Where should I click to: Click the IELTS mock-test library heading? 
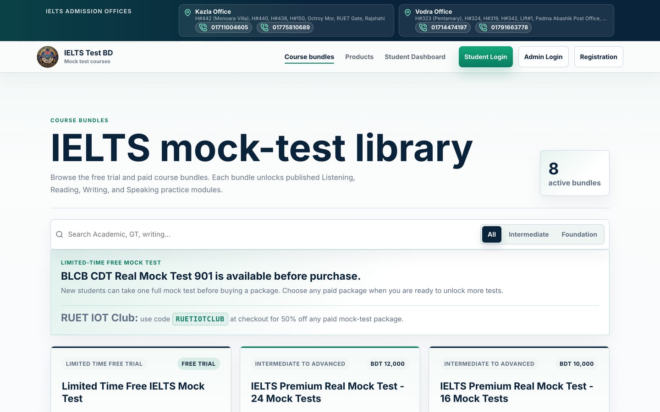tap(261, 148)
